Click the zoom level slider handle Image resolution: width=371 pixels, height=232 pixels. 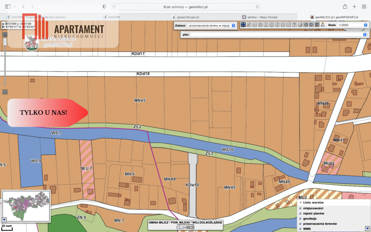(x=5, y=42)
